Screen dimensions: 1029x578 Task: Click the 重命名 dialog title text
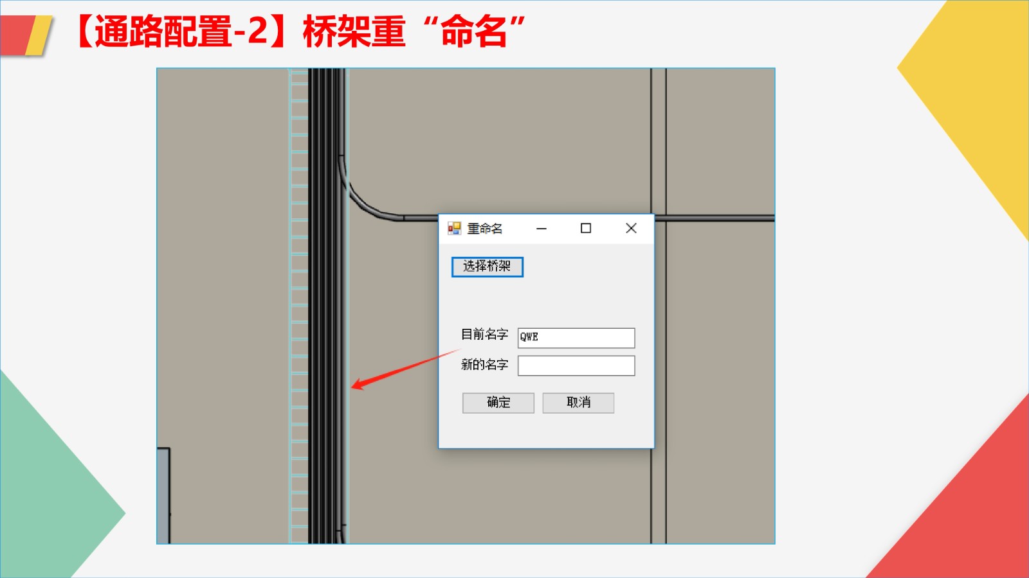pyautogui.click(x=485, y=229)
